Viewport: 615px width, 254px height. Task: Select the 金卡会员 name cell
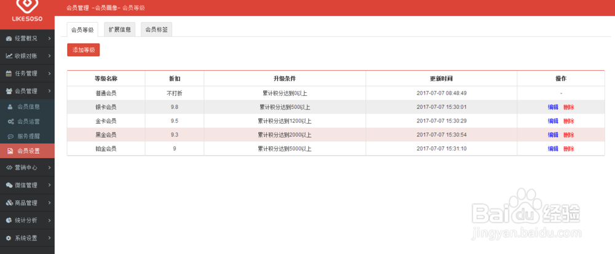[106, 121]
